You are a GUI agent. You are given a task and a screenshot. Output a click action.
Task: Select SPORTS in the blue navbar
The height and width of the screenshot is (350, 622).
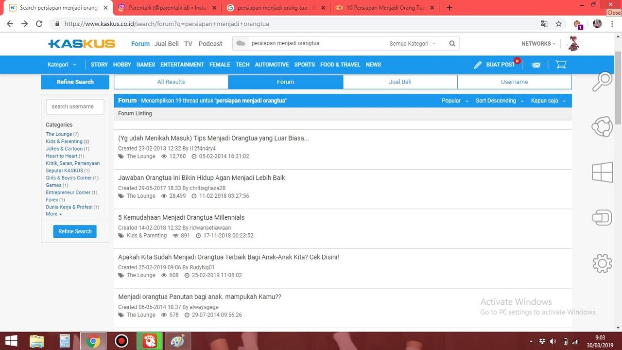click(305, 65)
